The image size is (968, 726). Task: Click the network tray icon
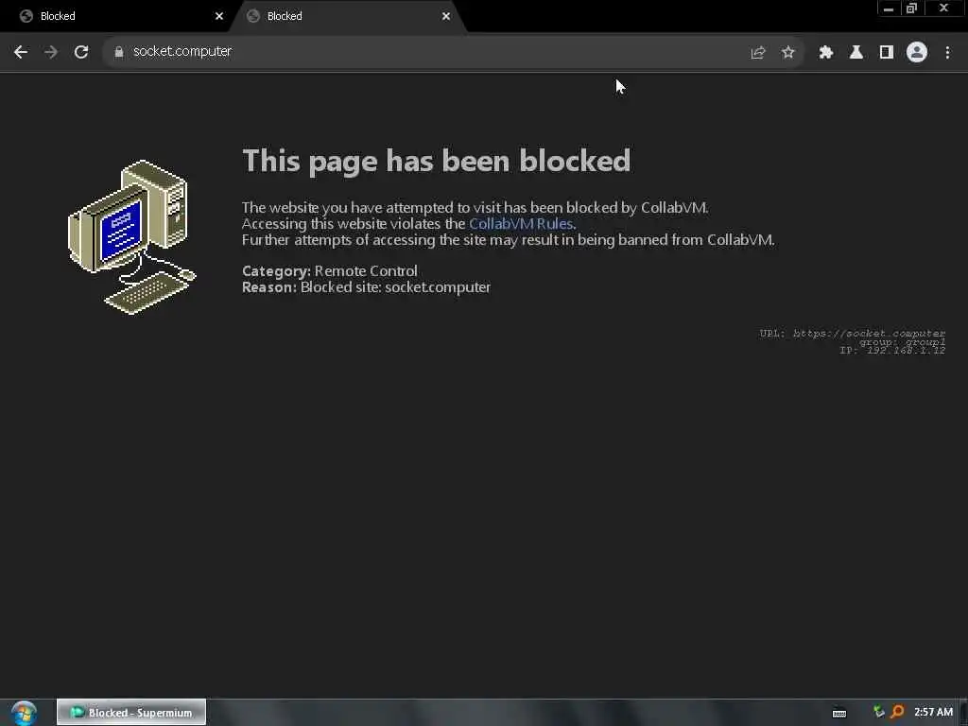pos(878,712)
